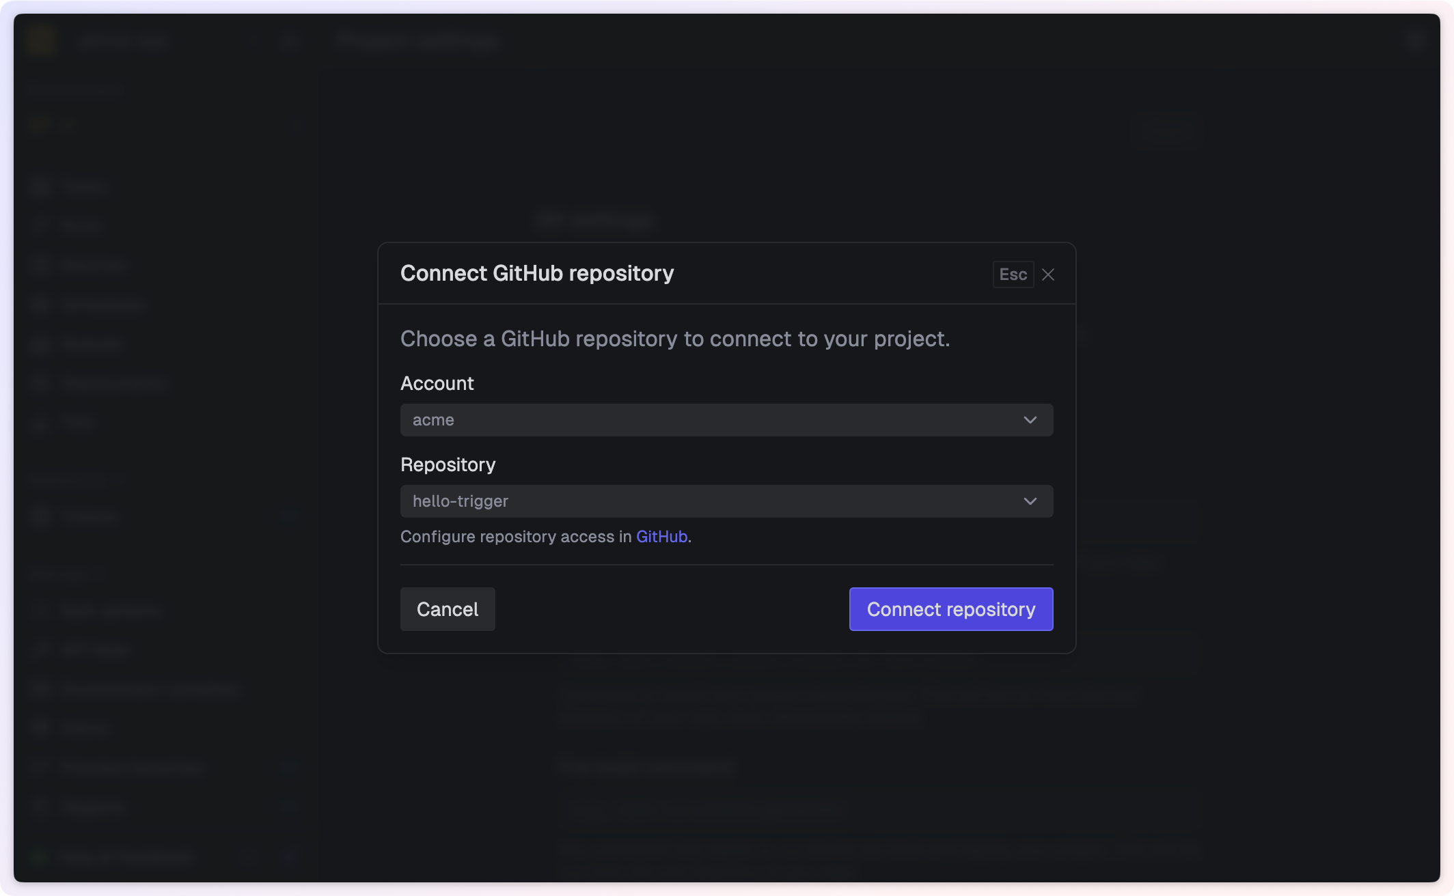Screen dimensions: 1454x896
Task: Click the Connect repository button
Action: (x=950, y=609)
